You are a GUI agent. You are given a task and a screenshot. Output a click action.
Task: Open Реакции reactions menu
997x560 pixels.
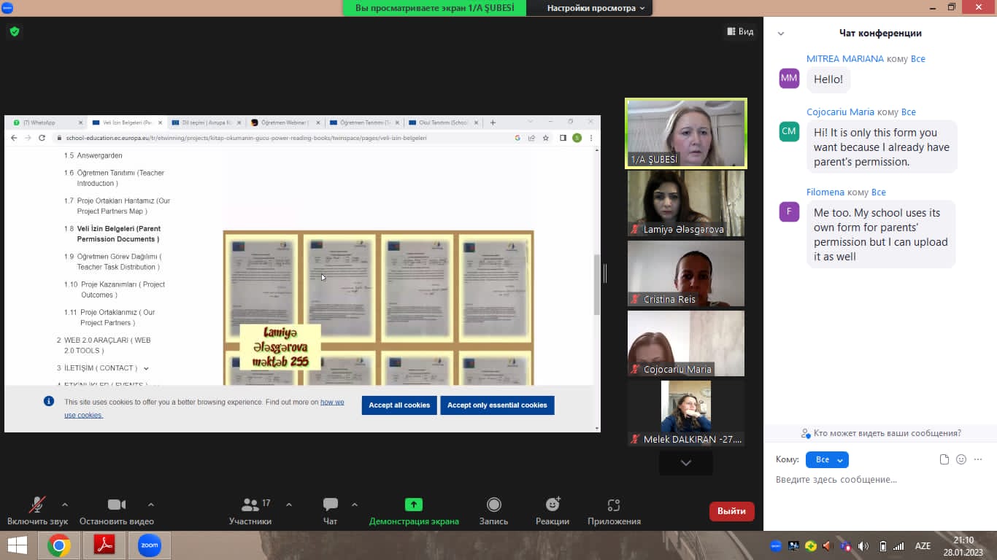tap(553, 510)
